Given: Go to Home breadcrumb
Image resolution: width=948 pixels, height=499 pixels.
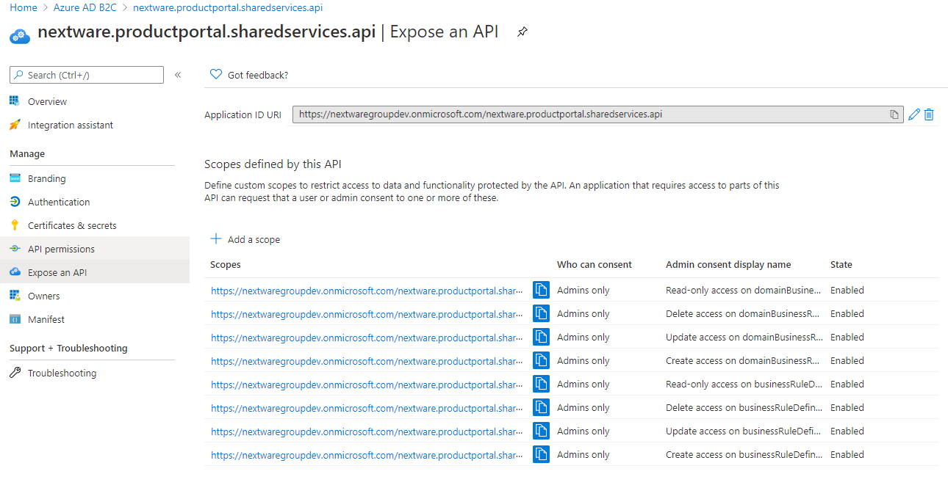Looking at the screenshot, I should tap(24, 7).
